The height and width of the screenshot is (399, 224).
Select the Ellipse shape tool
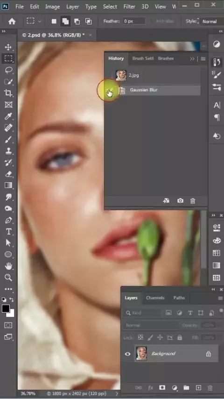click(8, 255)
